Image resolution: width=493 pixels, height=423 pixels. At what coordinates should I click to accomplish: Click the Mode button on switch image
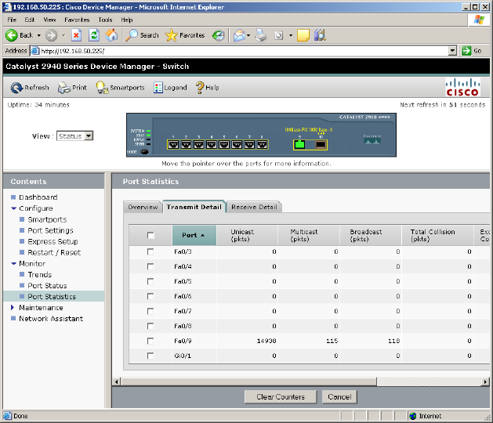click(145, 152)
